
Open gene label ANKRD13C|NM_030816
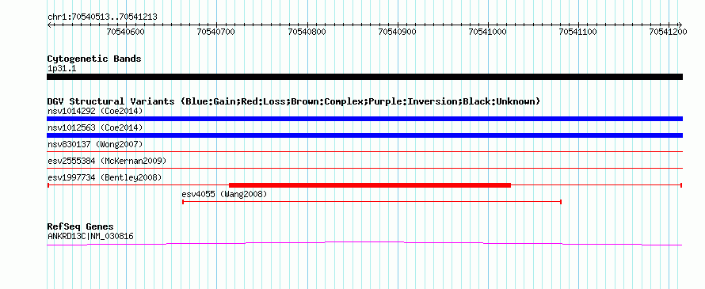90,236
